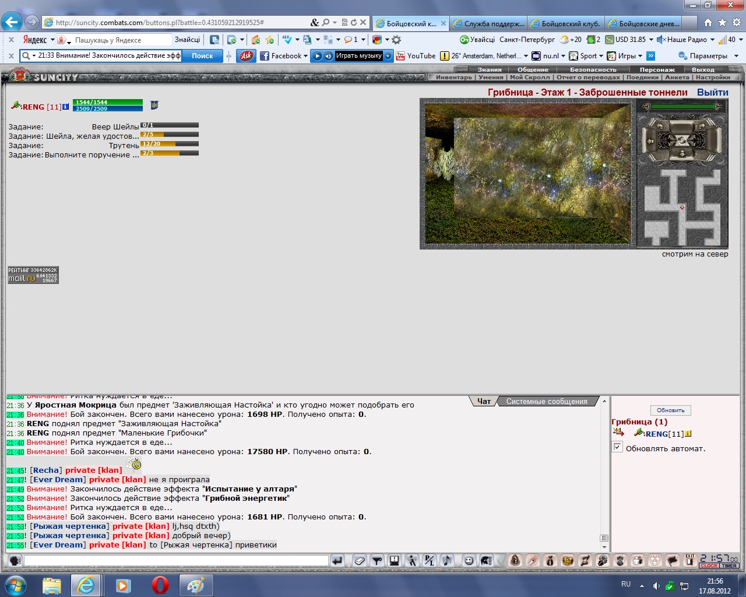This screenshot has height=597, width=746.
Task: Click the green HP bar 1544/1544
Action: tap(108, 102)
